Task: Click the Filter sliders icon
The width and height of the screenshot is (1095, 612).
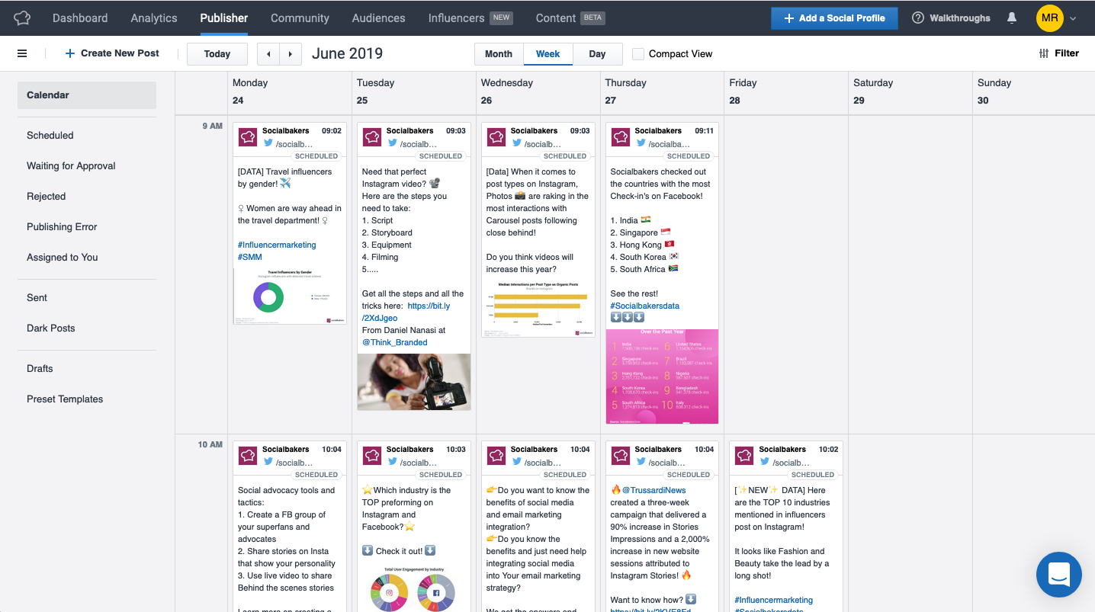Action: (1043, 53)
